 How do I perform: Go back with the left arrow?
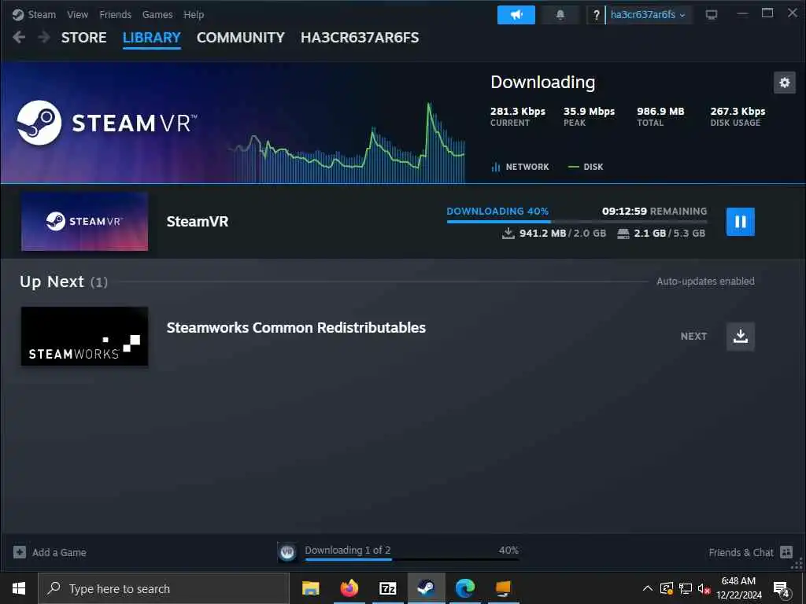[x=19, y=37]
